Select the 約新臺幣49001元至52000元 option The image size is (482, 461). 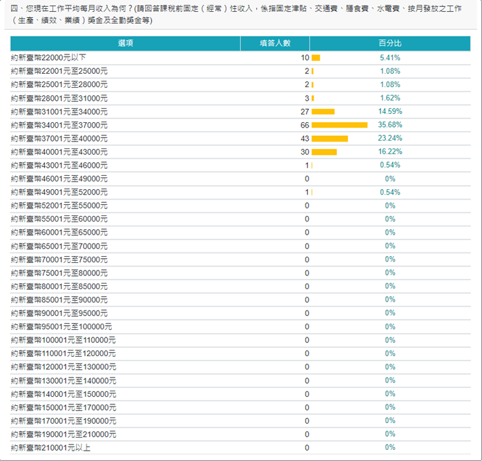[x=60, y=192]
